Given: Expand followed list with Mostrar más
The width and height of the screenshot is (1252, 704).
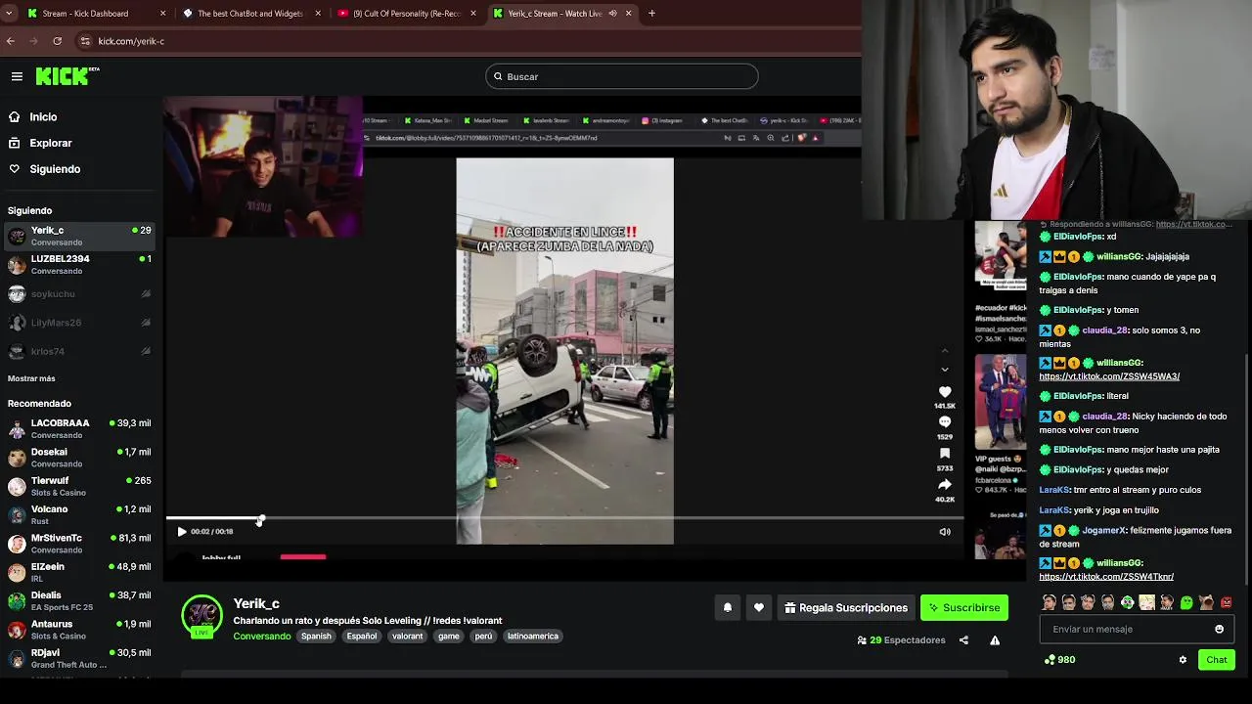Looking at the screenshot, I should (31, 378).
